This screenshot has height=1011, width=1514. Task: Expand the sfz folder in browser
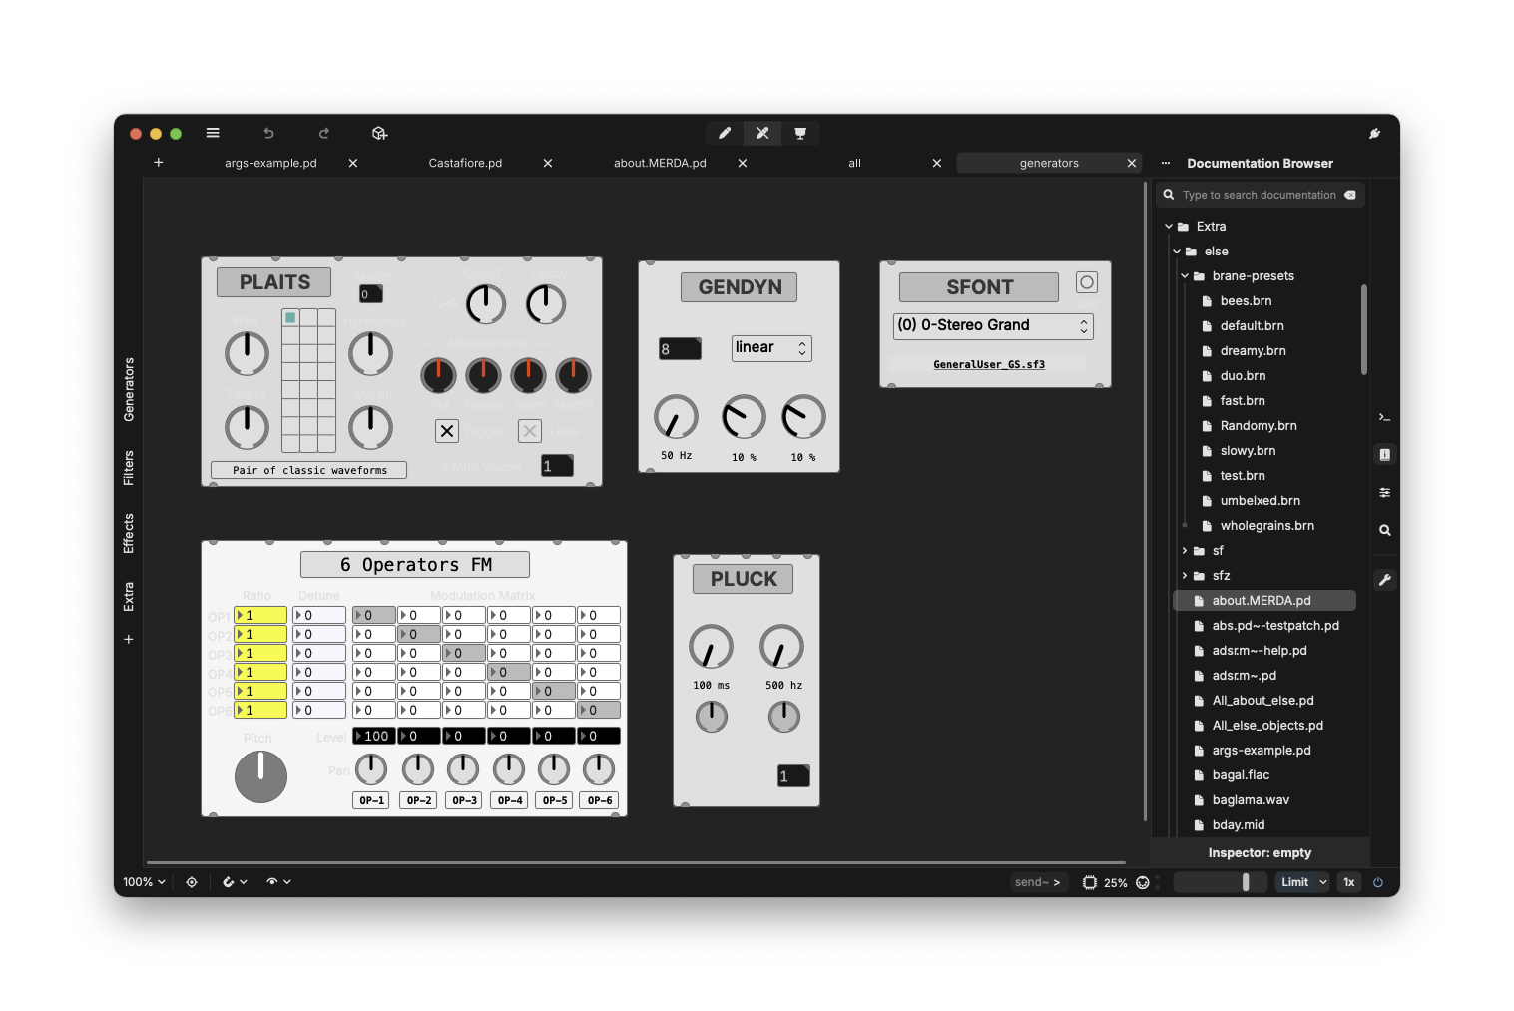(x=1185, y=576)
